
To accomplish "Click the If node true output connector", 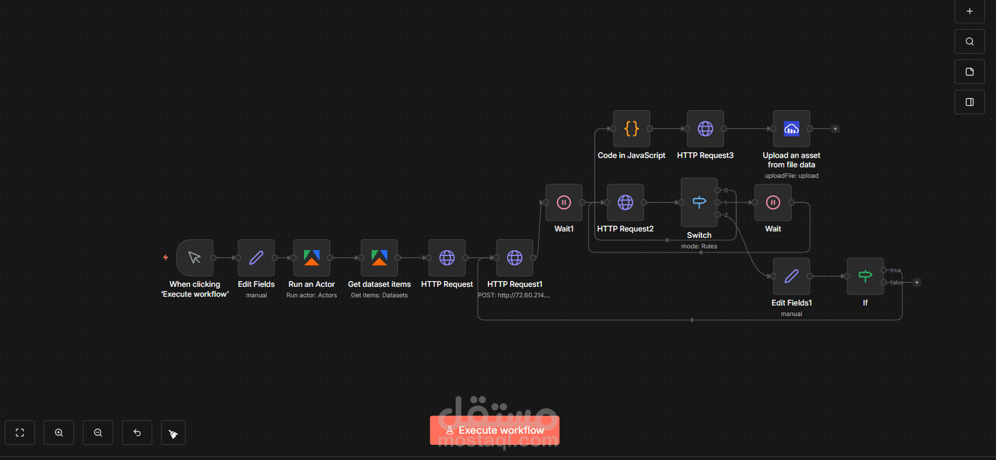I will tap(884, 270).
